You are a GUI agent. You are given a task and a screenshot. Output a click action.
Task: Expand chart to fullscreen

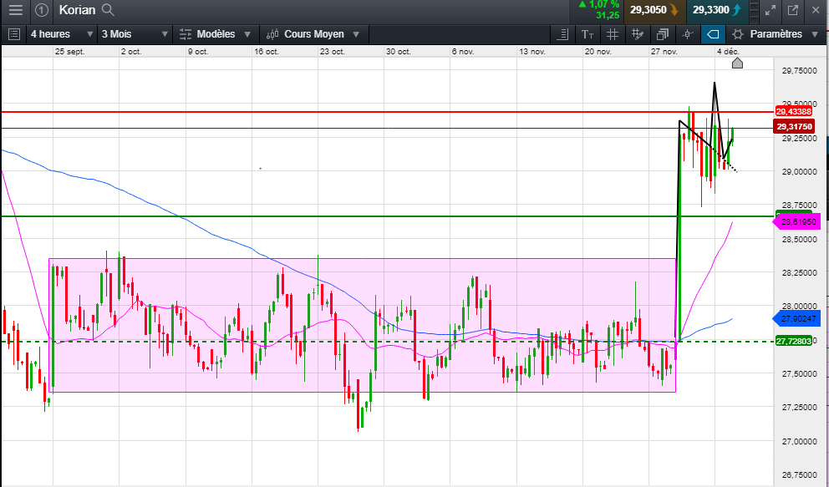pos(770,10)
